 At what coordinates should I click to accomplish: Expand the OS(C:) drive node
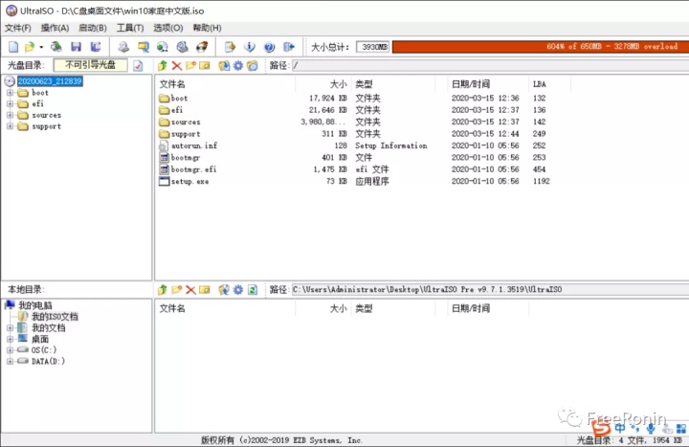pos(10,350)
